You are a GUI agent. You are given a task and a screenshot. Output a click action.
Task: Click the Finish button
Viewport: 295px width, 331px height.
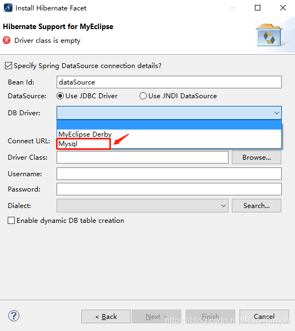[210, 316]
